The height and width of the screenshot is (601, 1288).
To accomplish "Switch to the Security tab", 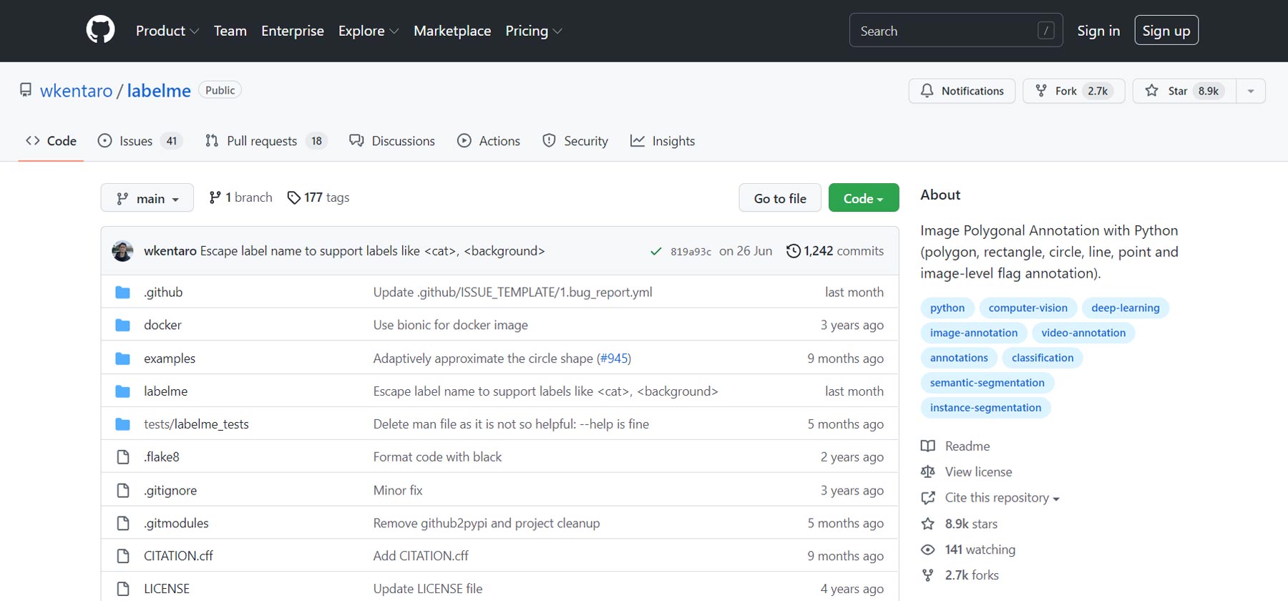I will click(575, 141).
